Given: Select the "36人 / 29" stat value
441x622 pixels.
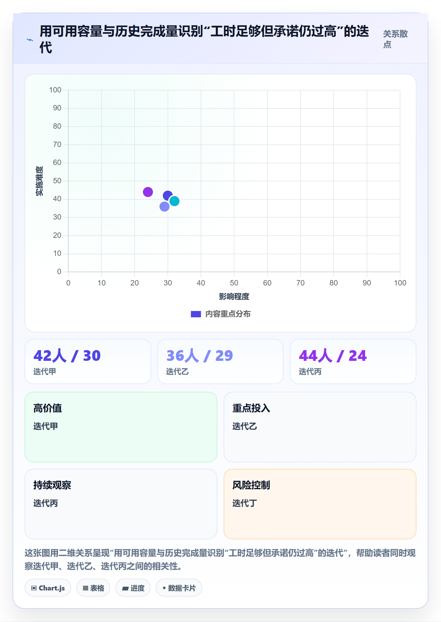Looking at the screenshot, I should [x=200, y=356].
